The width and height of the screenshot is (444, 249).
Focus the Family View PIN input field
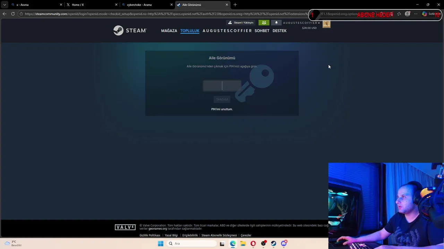click(x=222, y=85)
